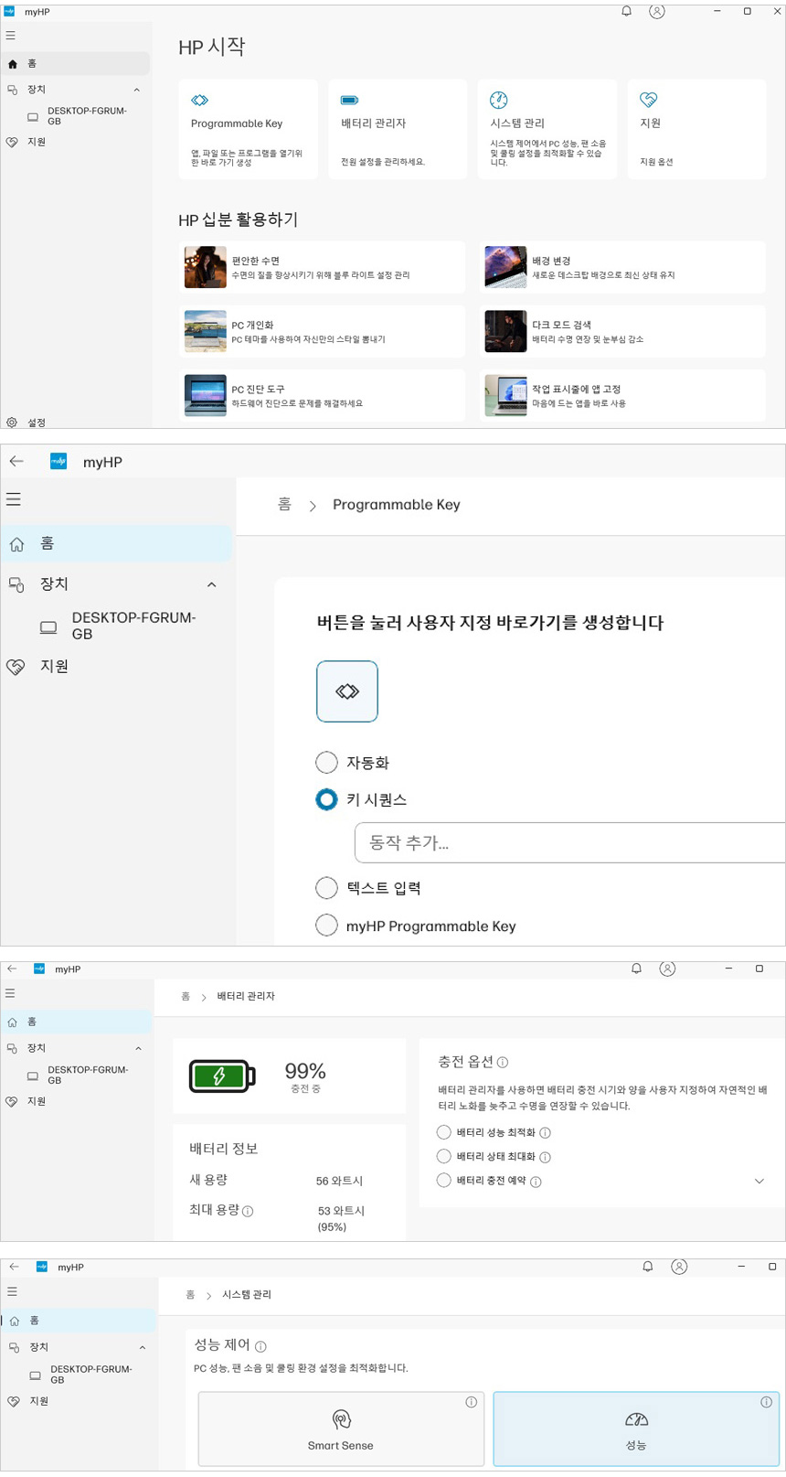Image resolution: width=786 pixels, height=1477 pixels.
Task: Click the 동작 추가... input field
Action: click(x=567, y=843)
